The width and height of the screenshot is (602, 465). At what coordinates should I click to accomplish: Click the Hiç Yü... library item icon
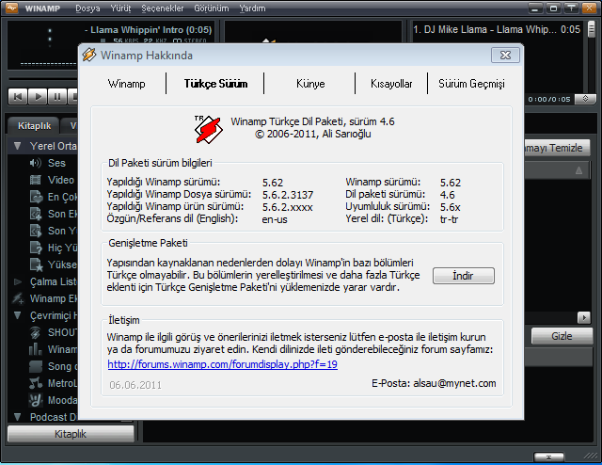[x=36, y=248]
